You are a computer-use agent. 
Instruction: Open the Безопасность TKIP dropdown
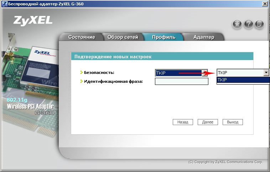point(182,73)
